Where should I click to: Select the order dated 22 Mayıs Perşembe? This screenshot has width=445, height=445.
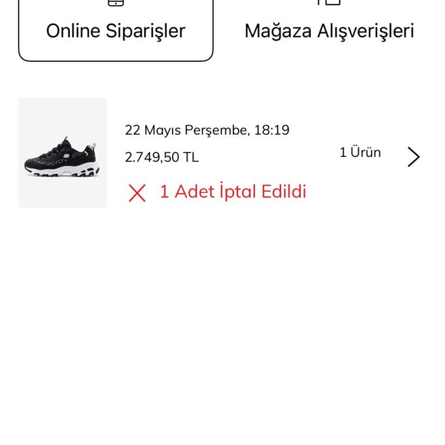point(207,130)
